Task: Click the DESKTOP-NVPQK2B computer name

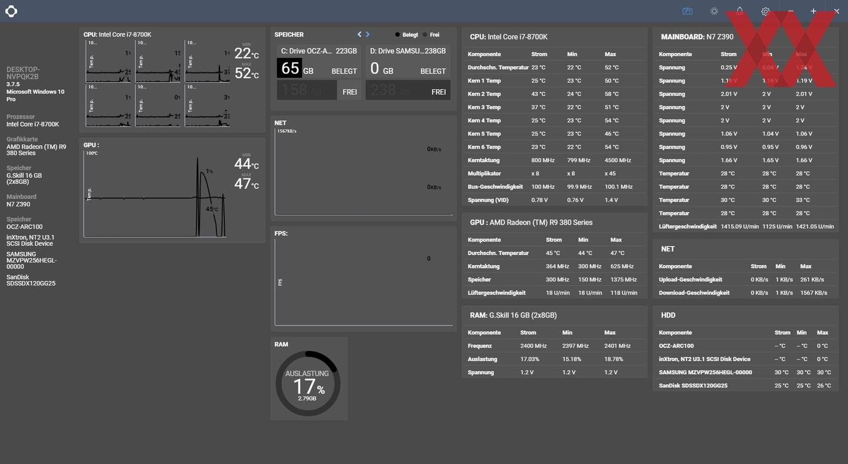Action: (23, 73)
